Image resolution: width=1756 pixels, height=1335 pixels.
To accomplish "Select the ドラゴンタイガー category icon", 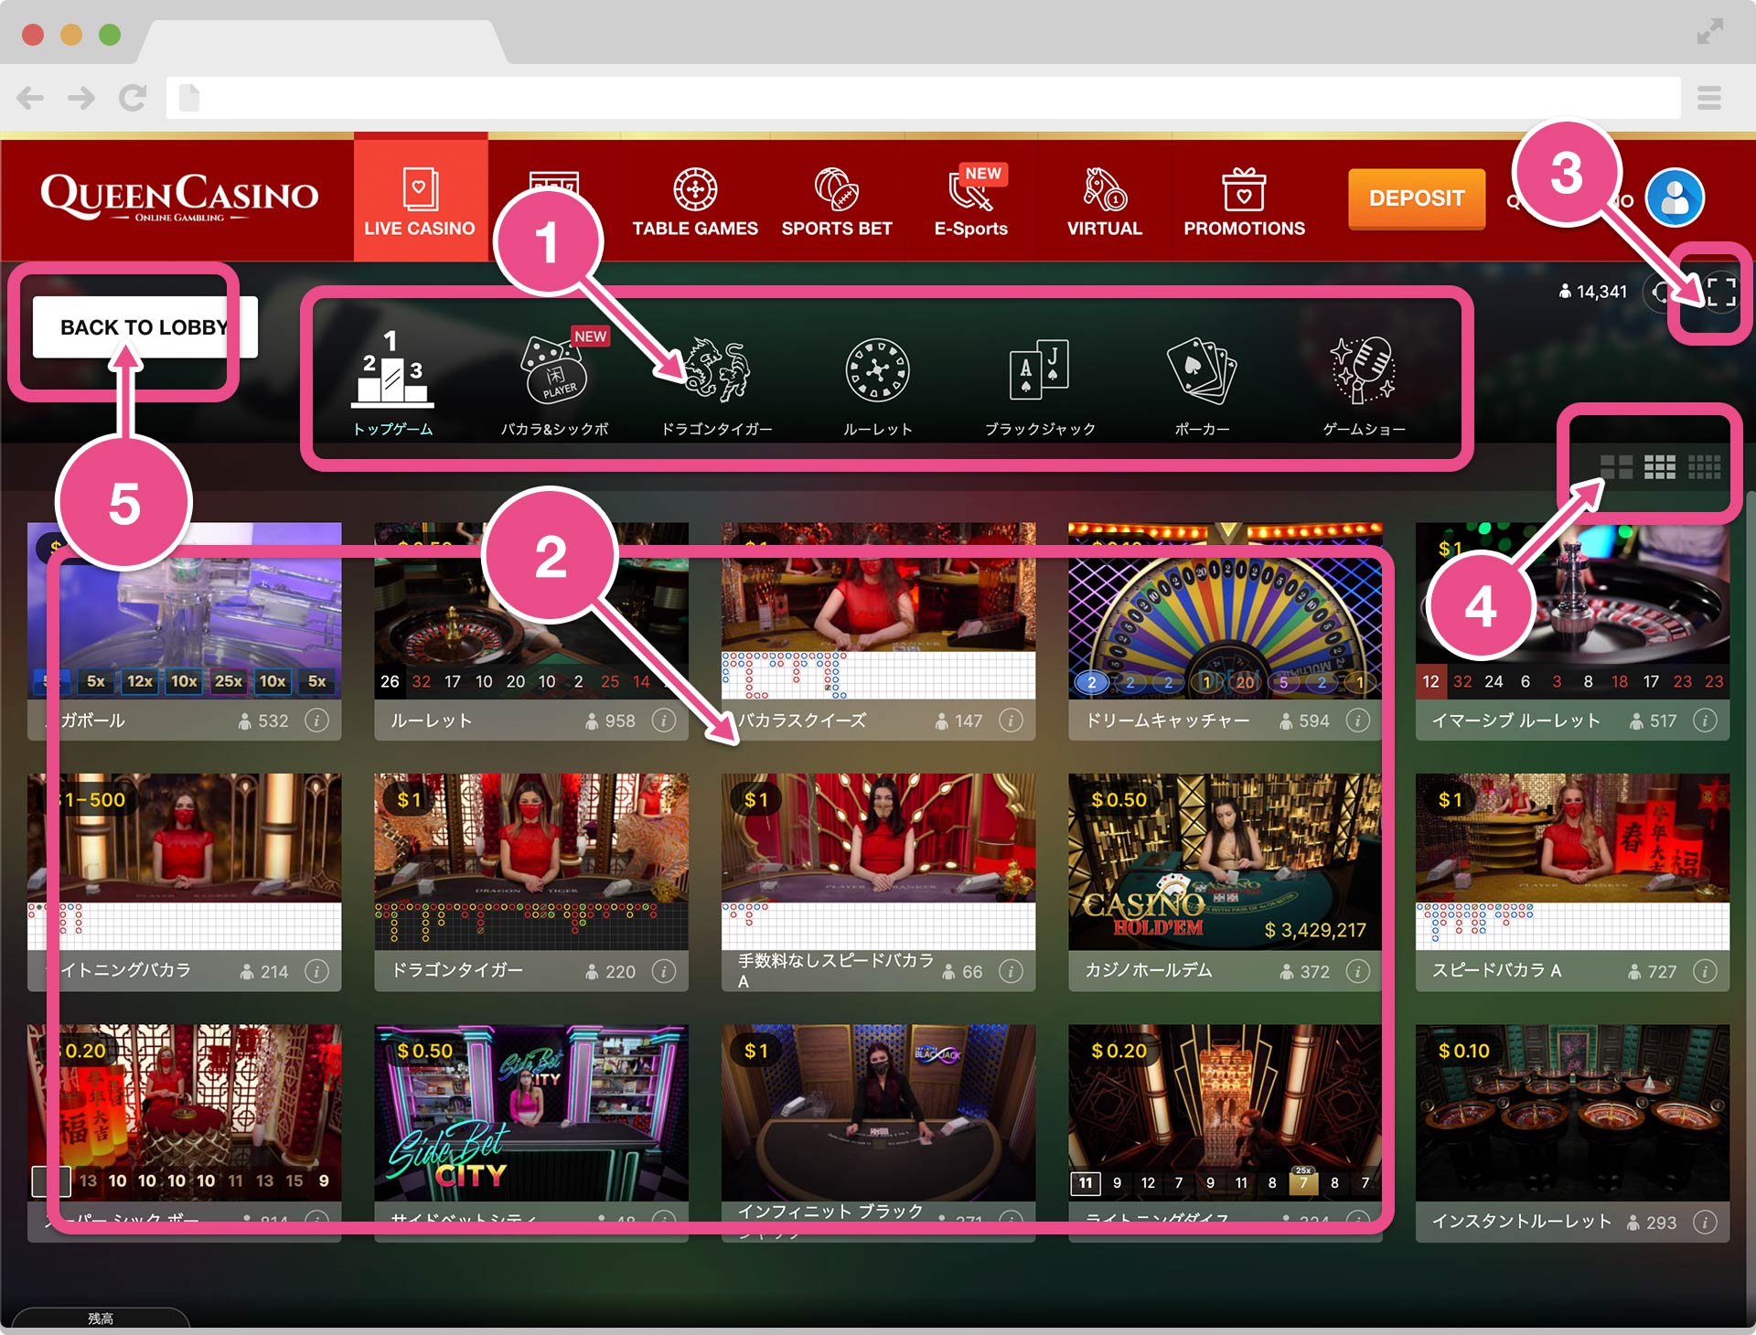I will click(717, 384).
